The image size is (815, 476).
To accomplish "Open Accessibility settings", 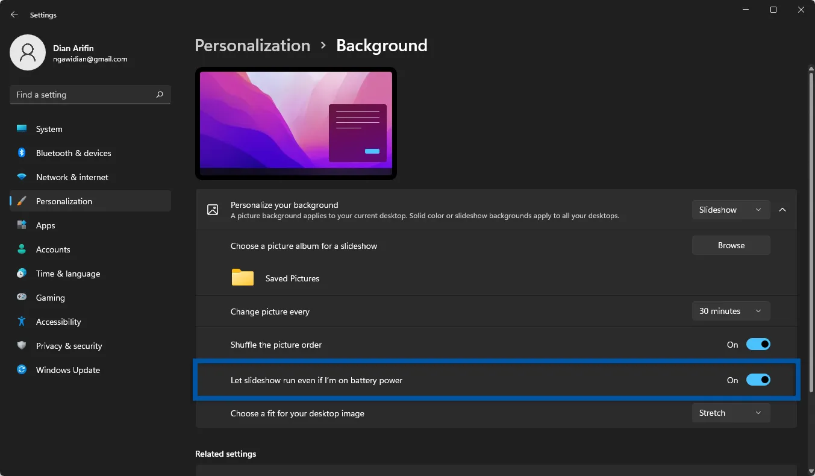I will 22,322.
